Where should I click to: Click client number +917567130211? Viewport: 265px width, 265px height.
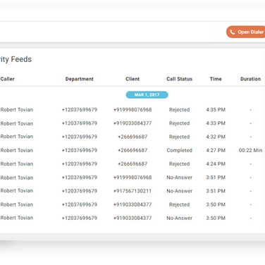(x=132, y=191)
